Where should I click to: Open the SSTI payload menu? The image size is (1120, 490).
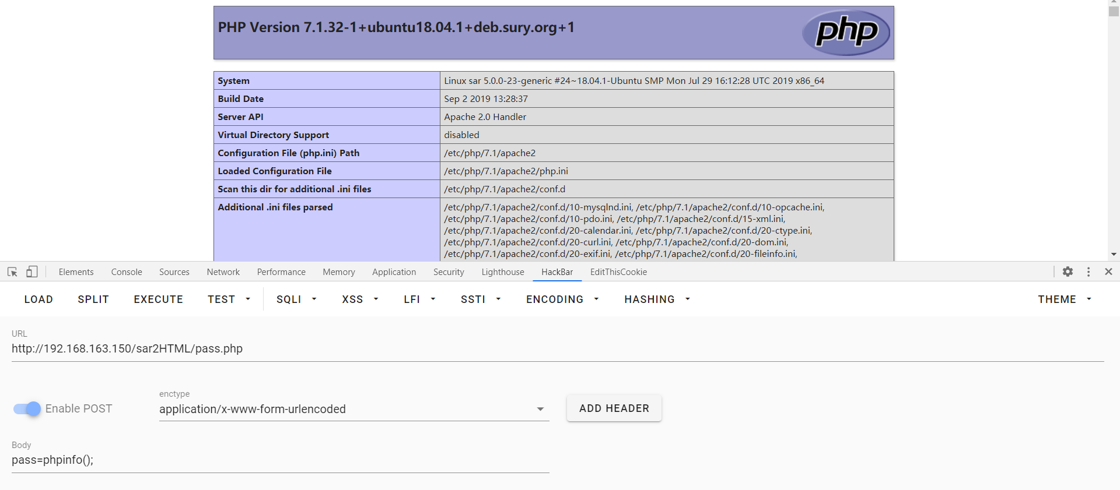pos(481,299)
